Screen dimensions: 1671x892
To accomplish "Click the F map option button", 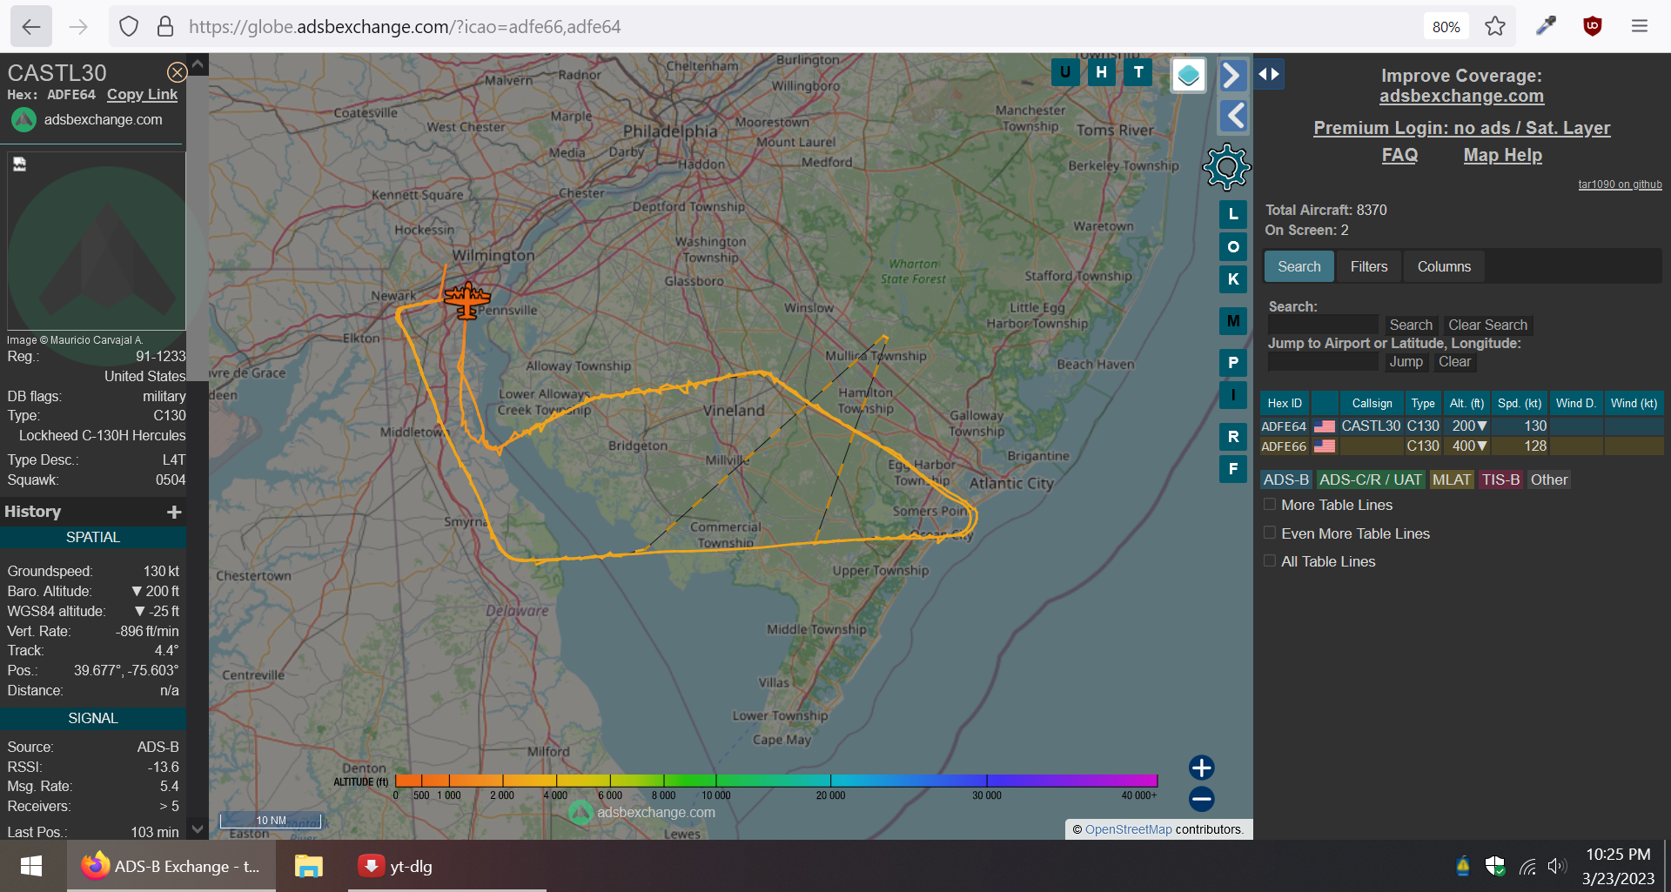I will 1233,469.
